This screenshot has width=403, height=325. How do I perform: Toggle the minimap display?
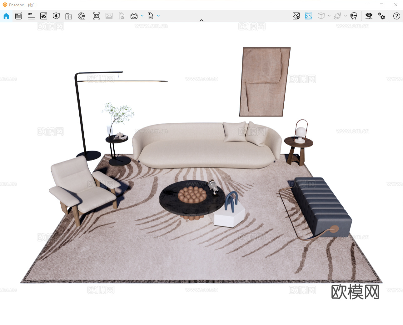(296, 16)
